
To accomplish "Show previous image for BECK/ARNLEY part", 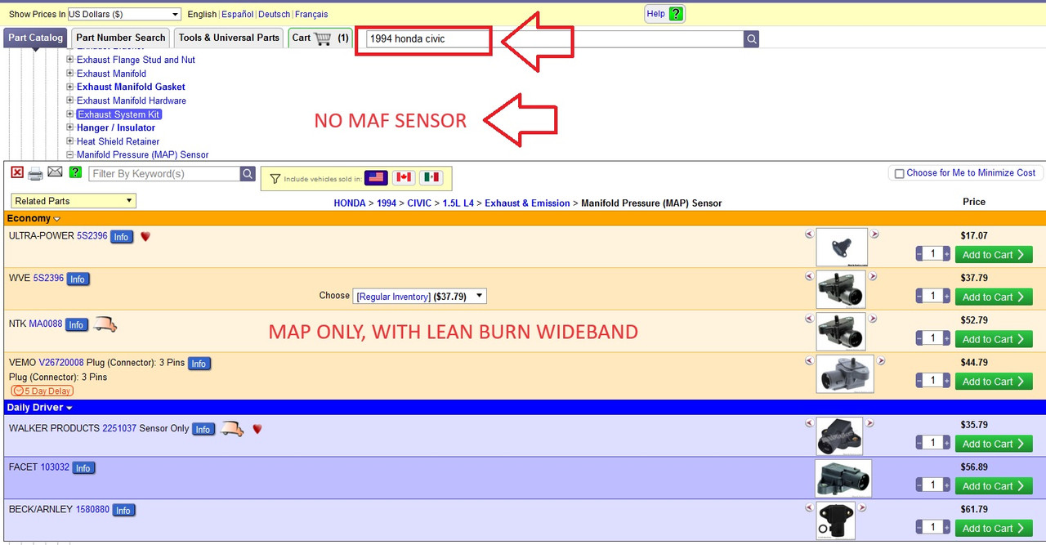I will [x=809, y=508].
